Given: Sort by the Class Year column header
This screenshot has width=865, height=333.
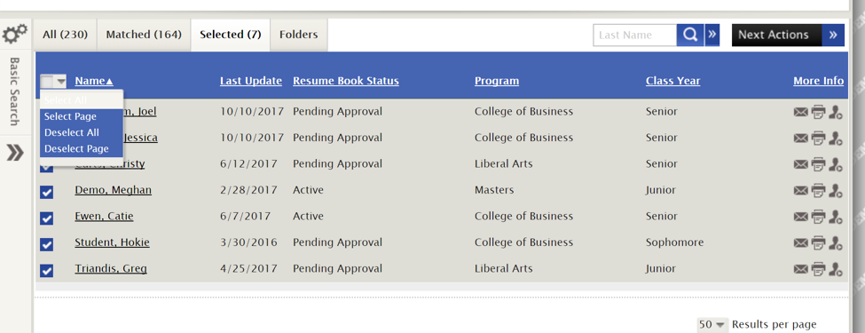Looking at the screenshot, I should [x=672, y=81].
